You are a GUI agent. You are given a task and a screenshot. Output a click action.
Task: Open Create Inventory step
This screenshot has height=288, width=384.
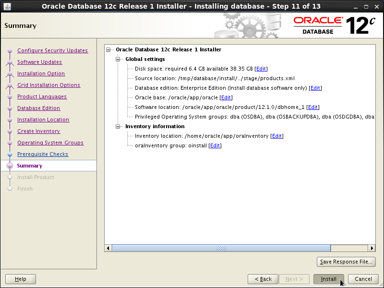pos(39,131)
